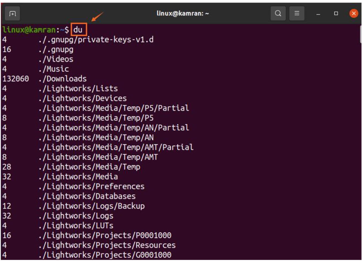Click the ./Lightworks/Media/Temp/AMT/Partial path
The image size is (362, 261).
116,147
